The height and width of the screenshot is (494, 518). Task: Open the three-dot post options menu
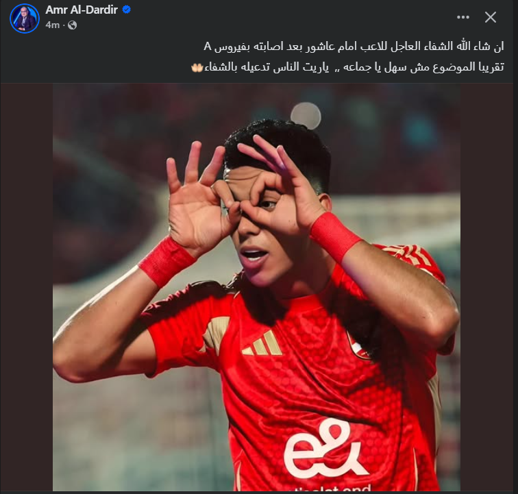click(463, 17)
